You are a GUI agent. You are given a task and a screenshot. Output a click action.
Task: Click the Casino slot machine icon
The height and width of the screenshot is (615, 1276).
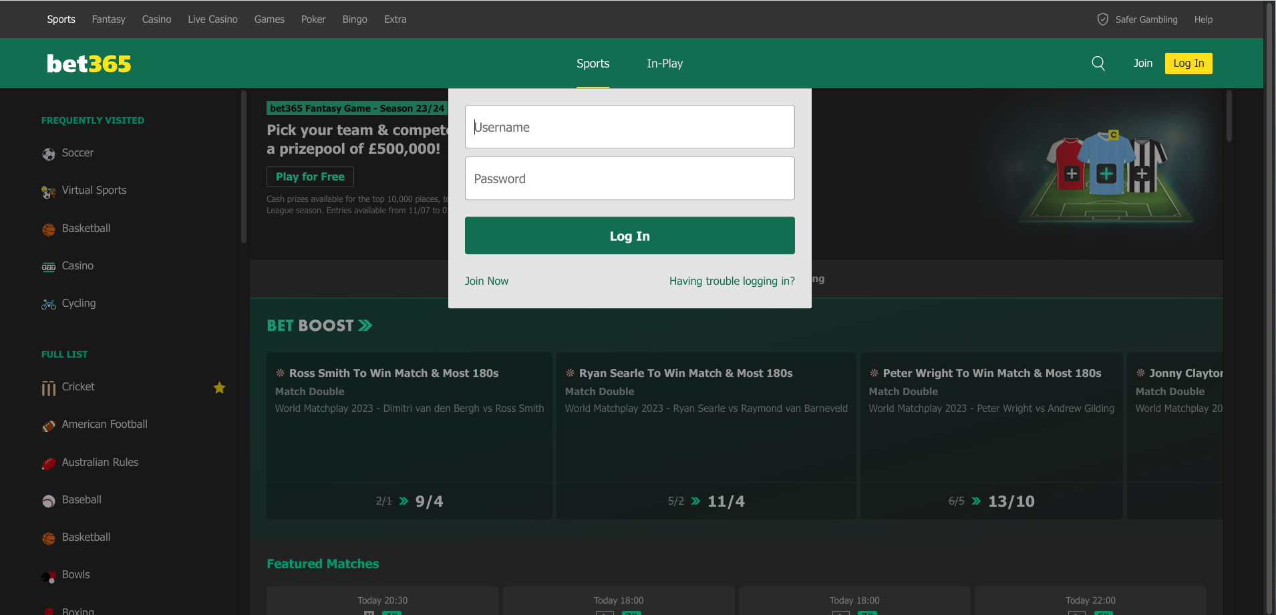(x=49, y=267)
